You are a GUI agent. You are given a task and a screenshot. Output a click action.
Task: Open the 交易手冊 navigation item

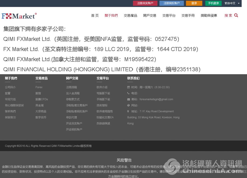188,15
